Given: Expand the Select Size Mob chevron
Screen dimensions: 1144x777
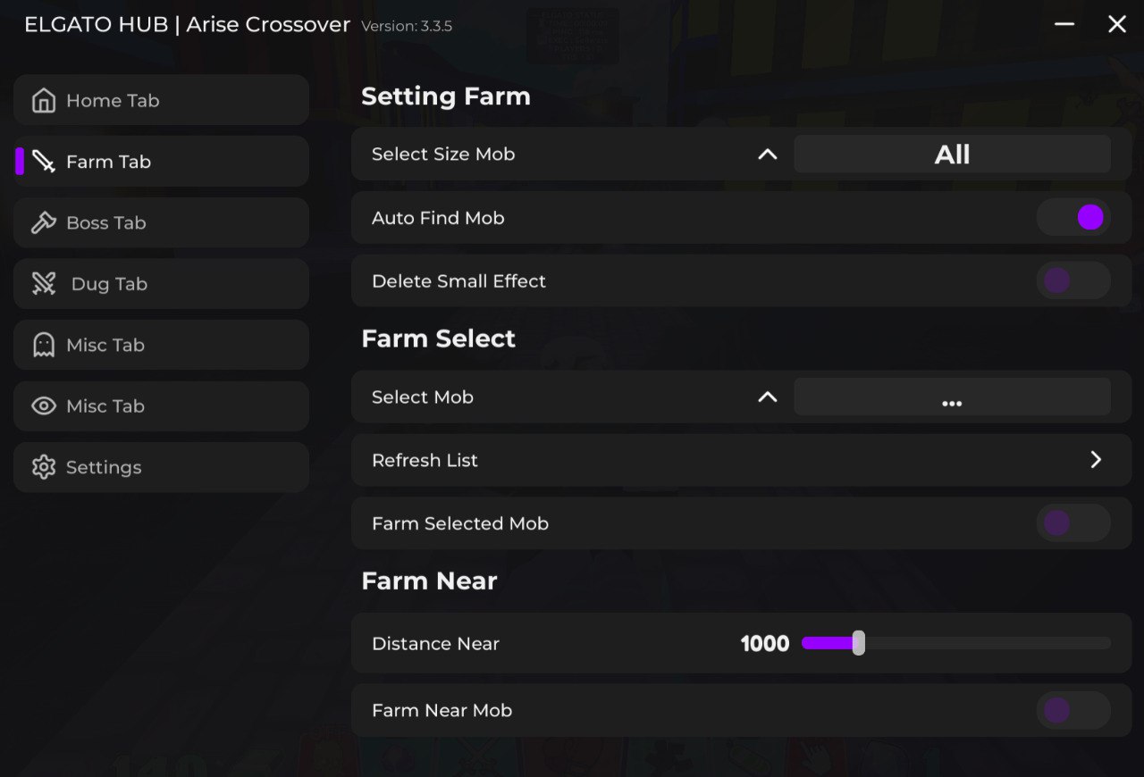Looking at the screenshot, I should point(767,155).
